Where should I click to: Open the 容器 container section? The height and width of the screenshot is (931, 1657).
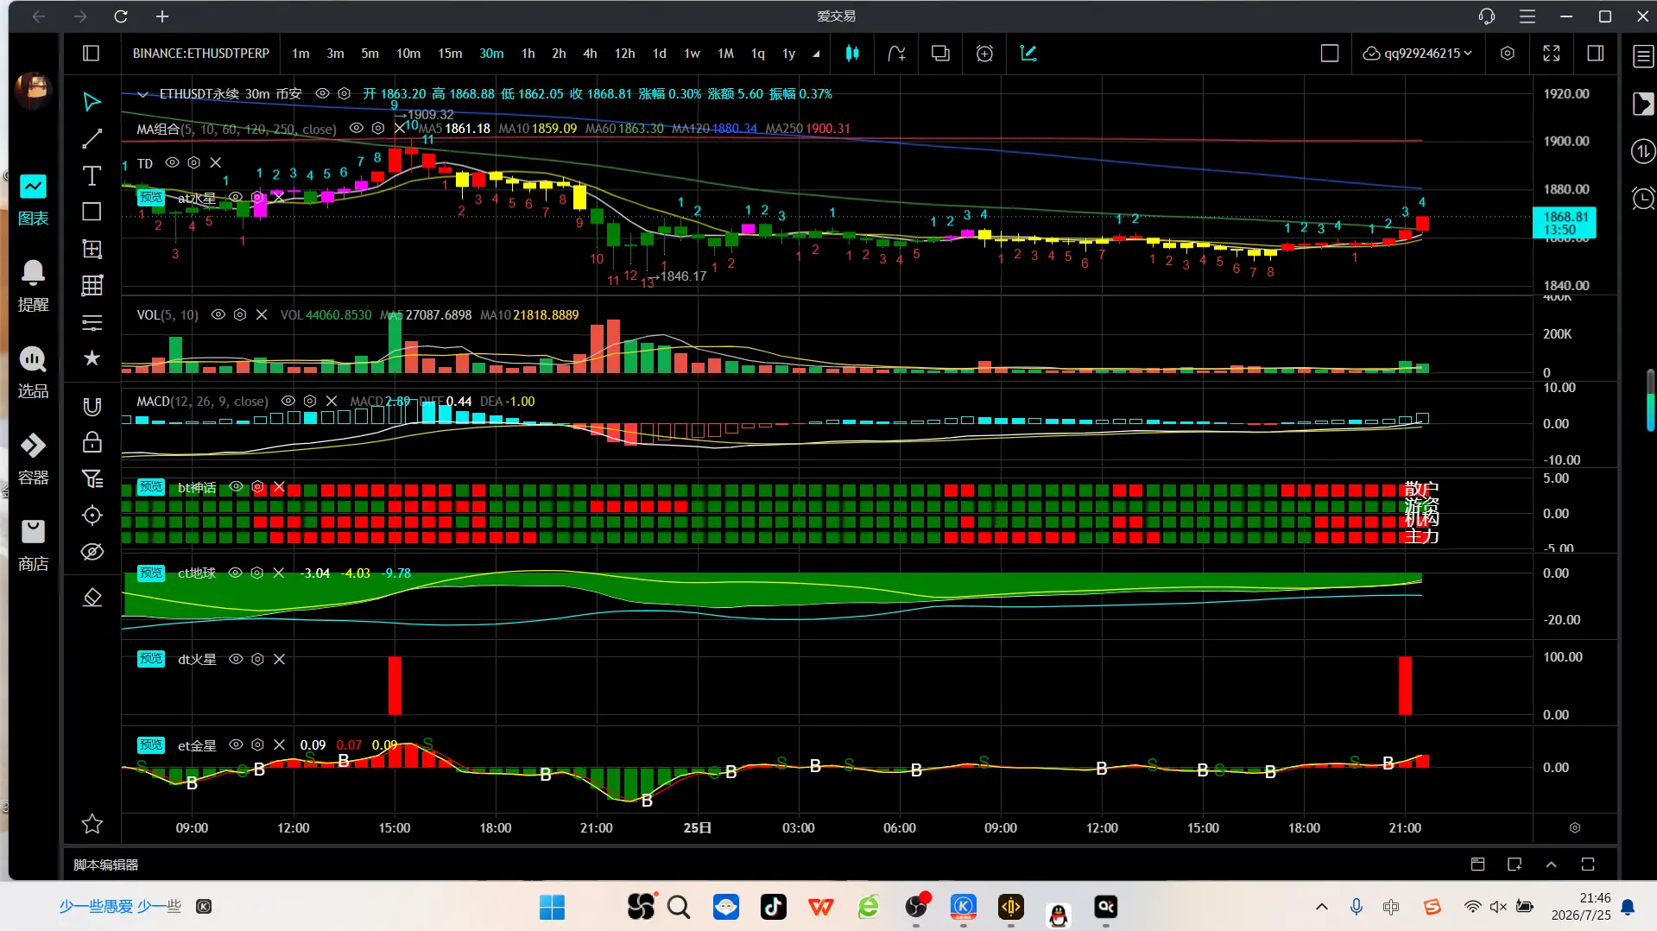pyautogui.click(x=33, y=459)
